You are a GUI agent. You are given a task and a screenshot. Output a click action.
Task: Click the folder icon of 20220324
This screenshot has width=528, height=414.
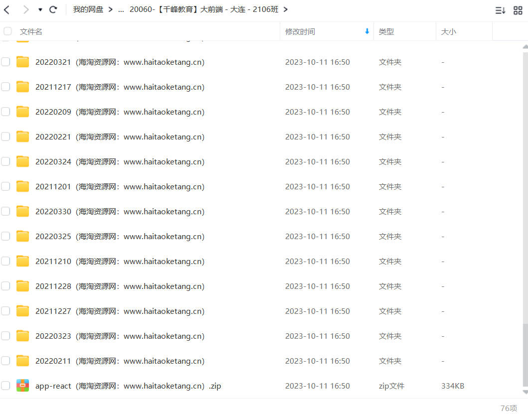pyautogui.click(x=22, y=161)
